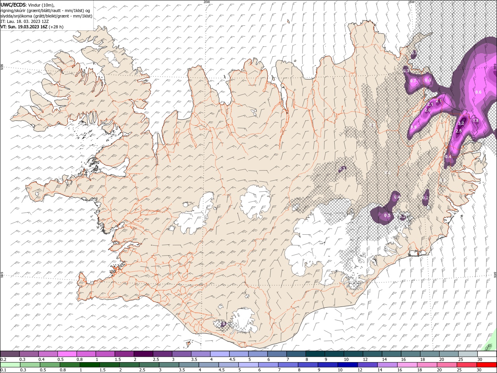Image resolution: width=497 pixels, height=373 pixels.
Task: Pick the 14 light violet swatch in rain legend
Action: [x=387, y=365]
